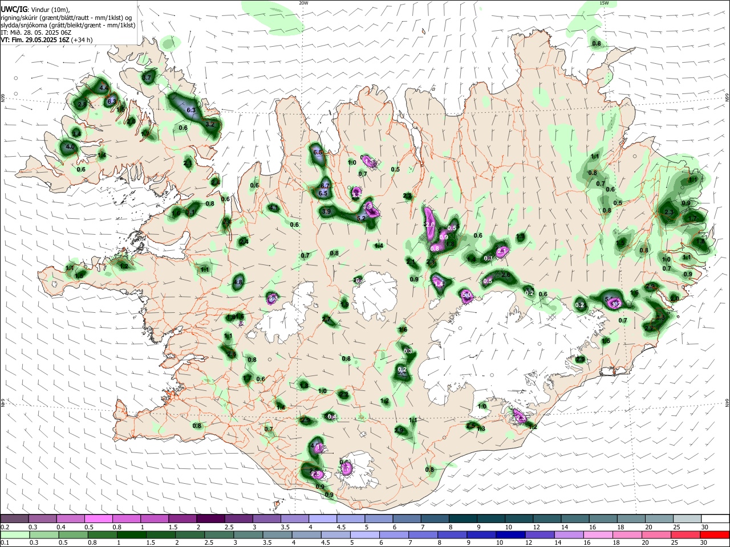Image resolution: width=730 pixels, height=547 pixels.
Task: Pick the navy blue swatch in the rain scale
Action: [x=510, y=534]
